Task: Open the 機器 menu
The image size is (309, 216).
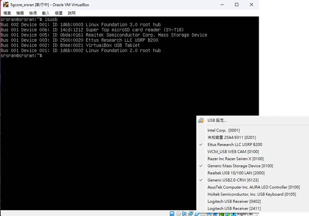Action: [x=20, y=13]
